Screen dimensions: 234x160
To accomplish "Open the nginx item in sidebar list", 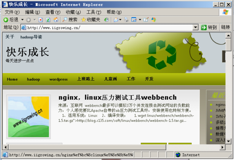I will pyautogui.click(x=220, y=105).
